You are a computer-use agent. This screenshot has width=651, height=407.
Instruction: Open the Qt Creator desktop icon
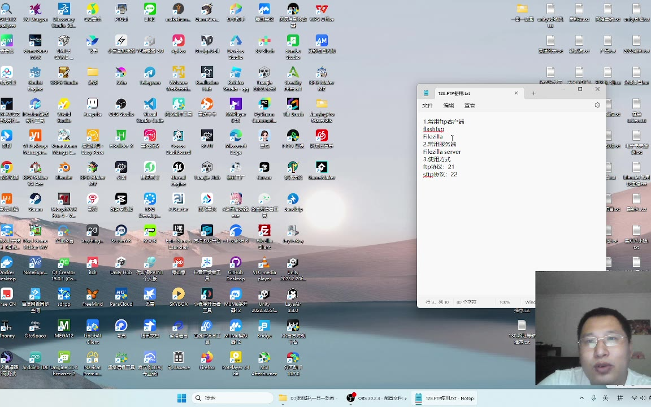point(64,269)
